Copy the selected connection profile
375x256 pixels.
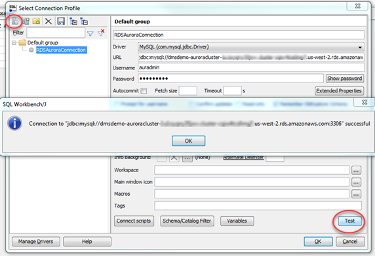click(x=26, y=22)
